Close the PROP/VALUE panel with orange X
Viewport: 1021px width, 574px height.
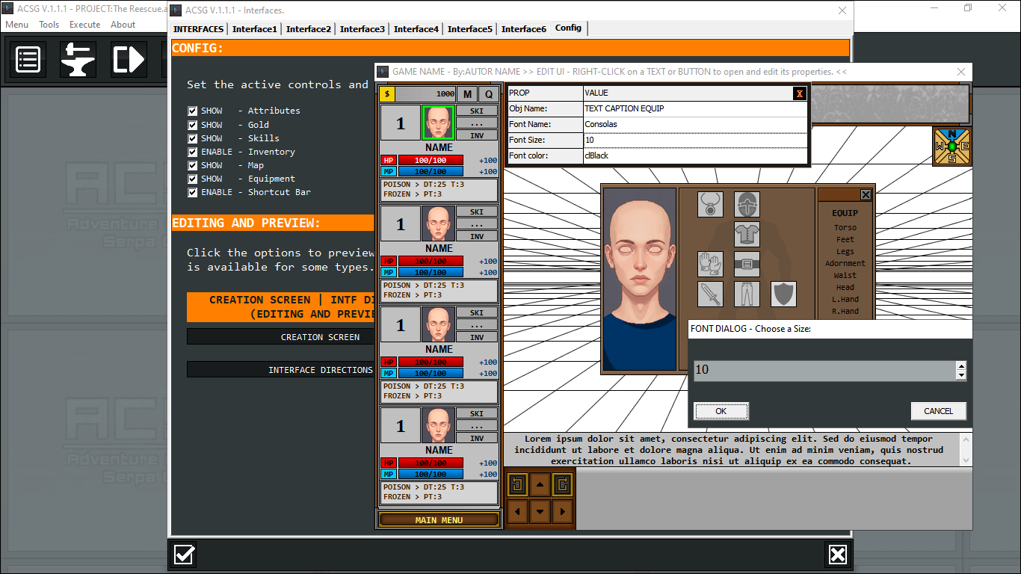pos(800,93)
